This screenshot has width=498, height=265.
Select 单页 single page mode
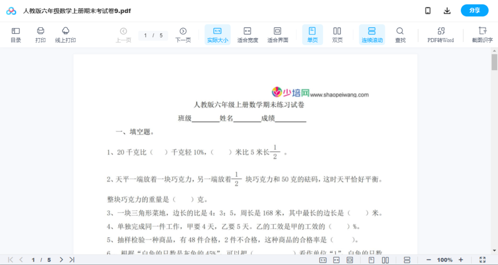pyautogui.click(x=312, y=34)
